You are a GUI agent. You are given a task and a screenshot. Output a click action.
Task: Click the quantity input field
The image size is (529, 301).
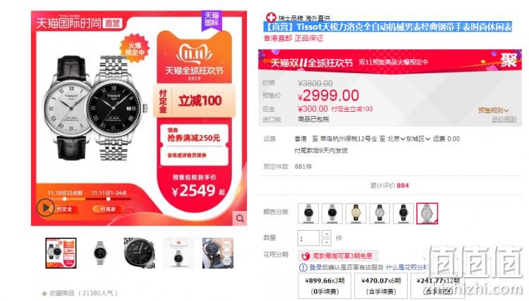(x=308, y=238)
